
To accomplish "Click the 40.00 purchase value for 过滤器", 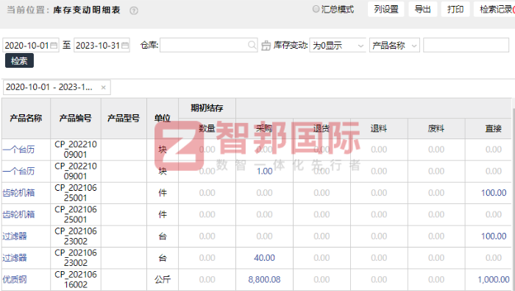I will tap(264, 258).
